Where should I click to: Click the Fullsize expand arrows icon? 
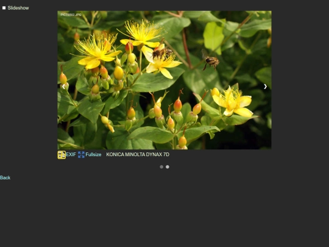[81, 155]
